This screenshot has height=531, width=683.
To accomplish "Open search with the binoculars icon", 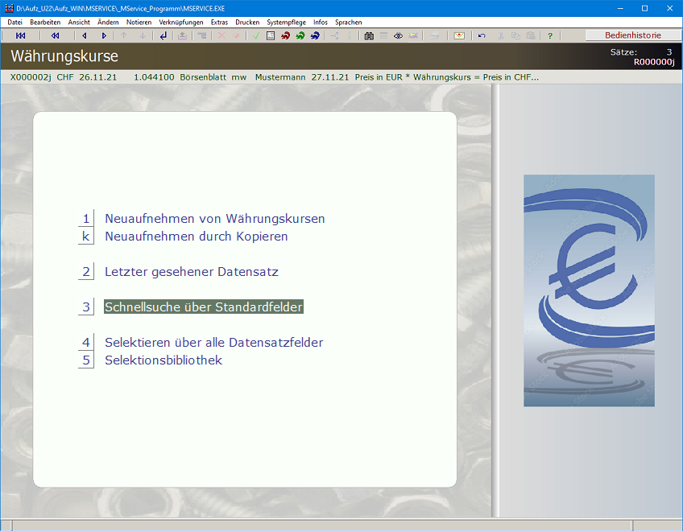I will point(369,36).
